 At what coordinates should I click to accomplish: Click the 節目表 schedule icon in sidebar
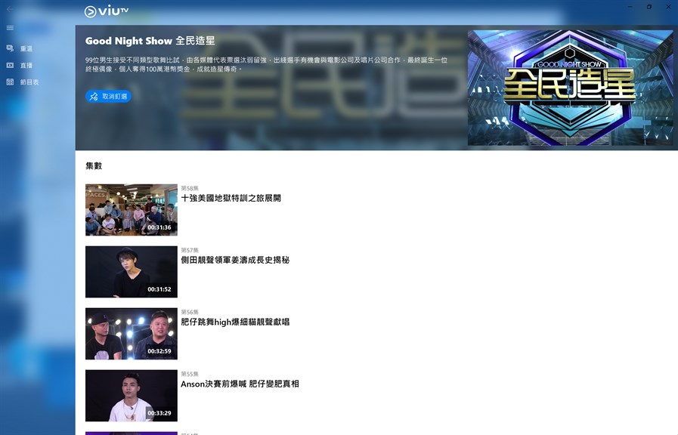coord(10,82)
